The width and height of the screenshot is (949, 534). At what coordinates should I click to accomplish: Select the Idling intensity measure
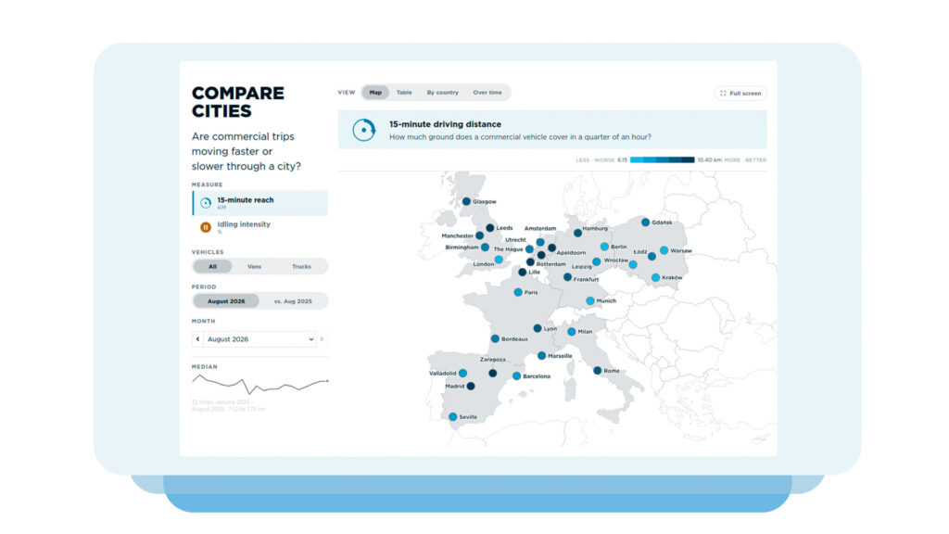[x=260, y=227]
